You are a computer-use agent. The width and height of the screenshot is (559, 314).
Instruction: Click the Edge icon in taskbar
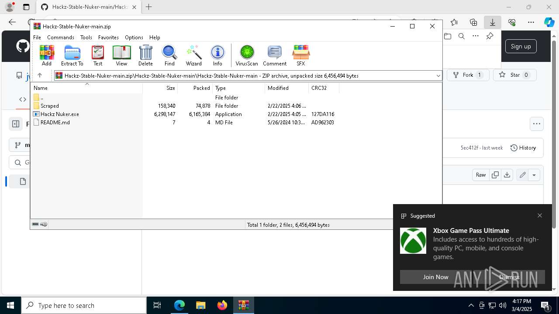[179, 305]
